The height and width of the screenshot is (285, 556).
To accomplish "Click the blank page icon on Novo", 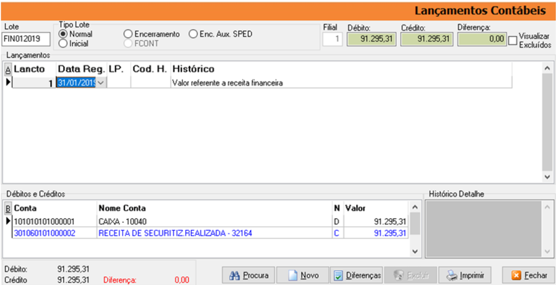I will pyautogui.click(x=293, y=275).
